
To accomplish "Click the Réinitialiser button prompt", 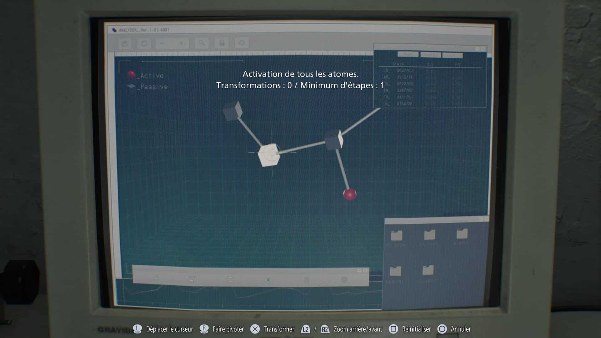I will [x=393, y=329].
